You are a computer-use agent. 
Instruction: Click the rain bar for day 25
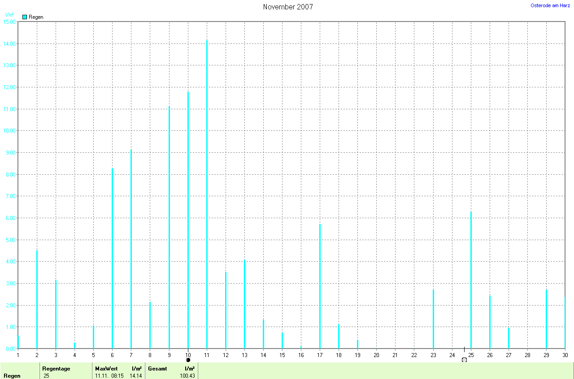(x=471, y=280)
